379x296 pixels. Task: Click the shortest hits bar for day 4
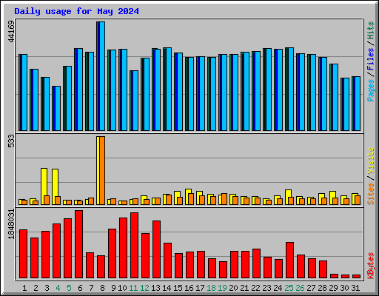tap(56, 108)
